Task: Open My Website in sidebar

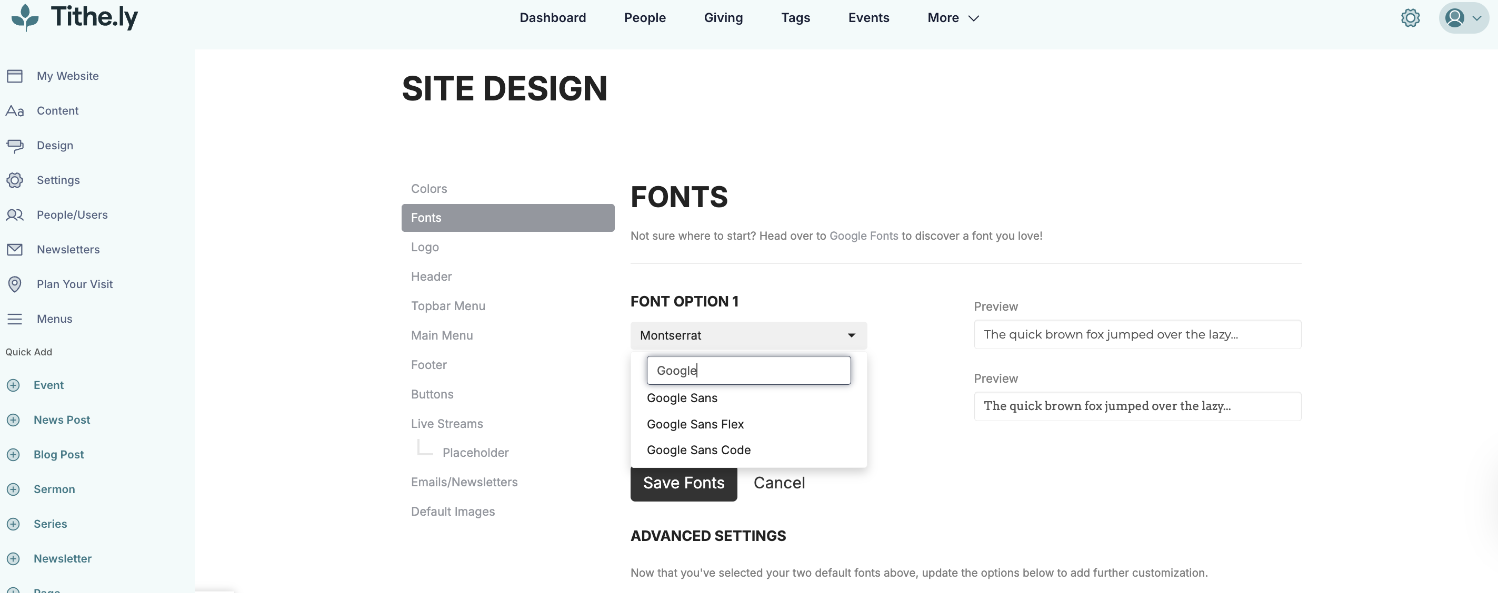Action: (x=67, y=76)
